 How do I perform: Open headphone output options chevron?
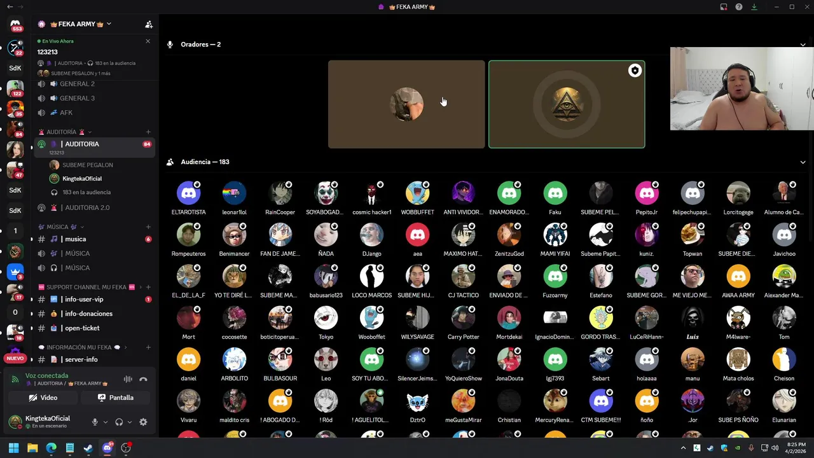[130, 422]
